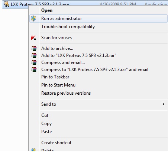The width and height of the screenshot is (168, 152).
Task: Pick Pin to Taskbar entry
Action: pos(55,77)
